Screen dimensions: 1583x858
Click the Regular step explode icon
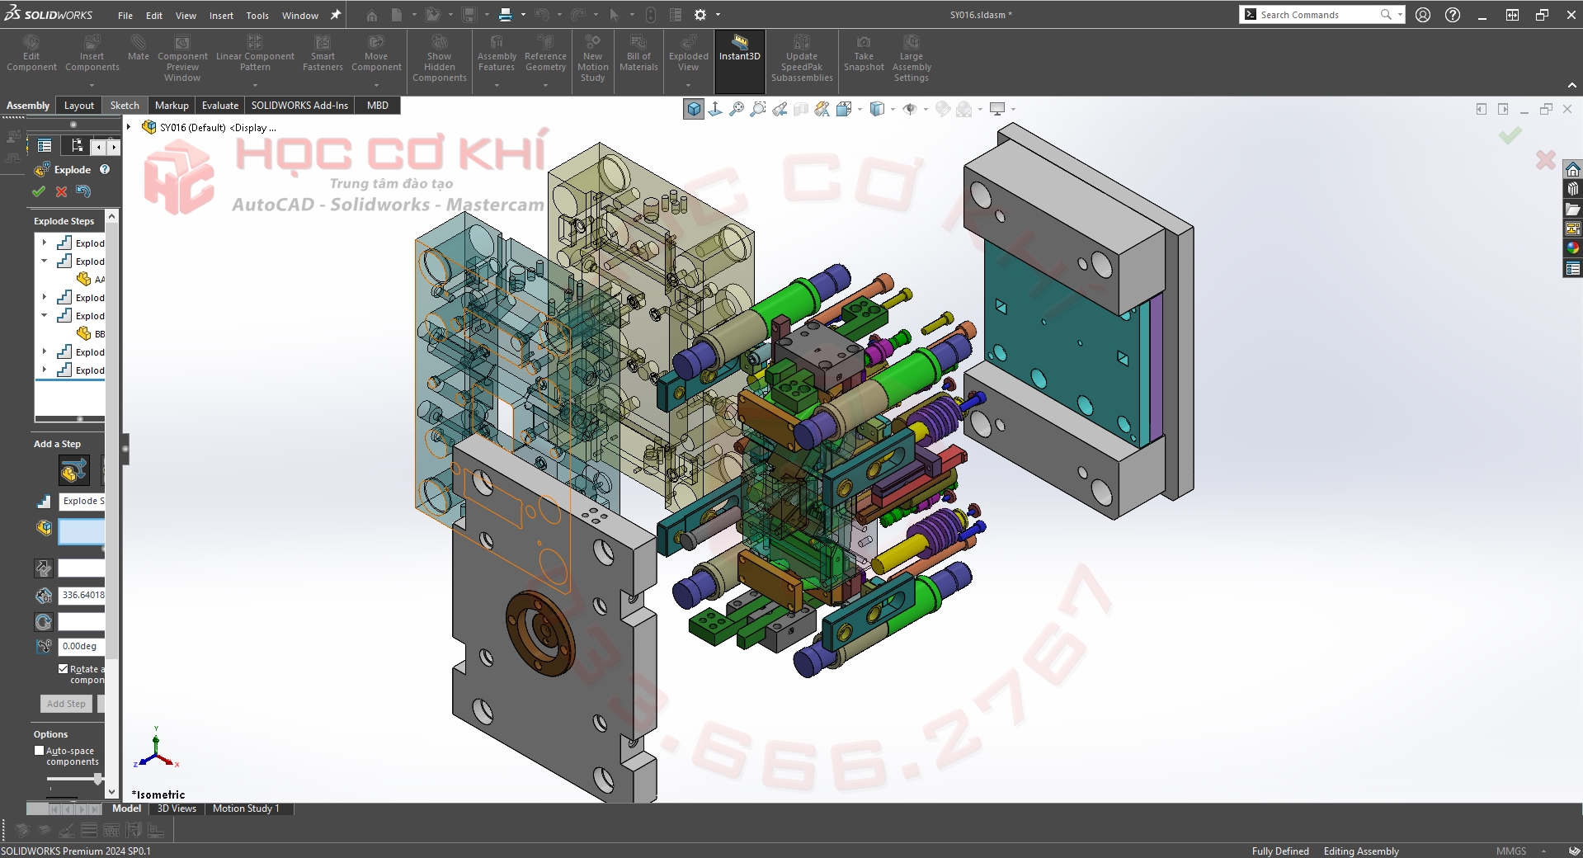73,471
